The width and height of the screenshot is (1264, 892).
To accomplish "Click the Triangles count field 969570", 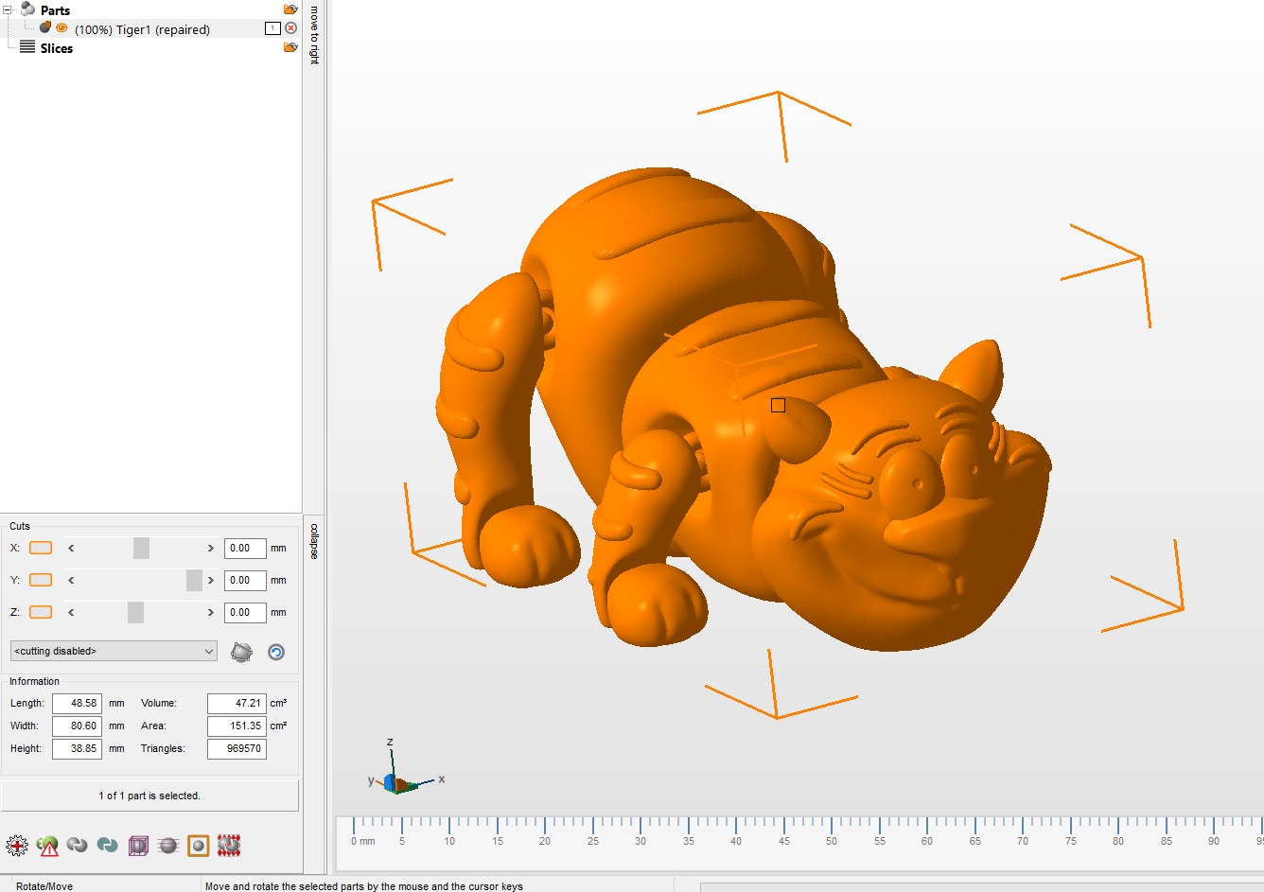I will (237, 748).
